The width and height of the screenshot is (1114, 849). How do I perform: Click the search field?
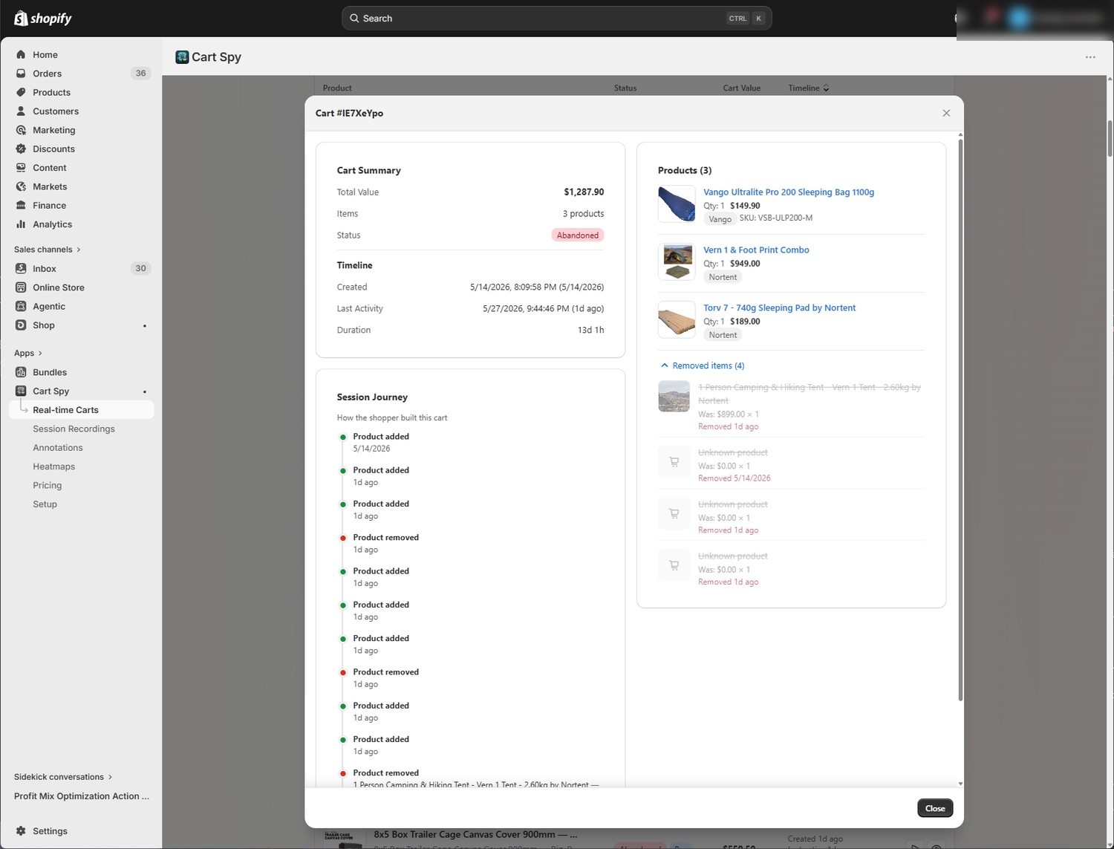(556, 19)
